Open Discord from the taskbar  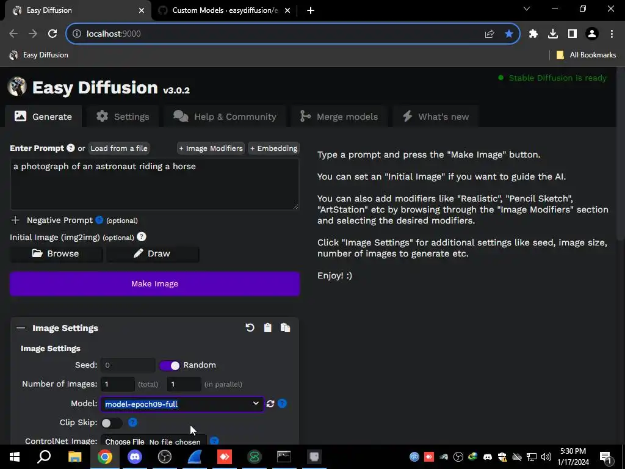(x=135, y=457)
